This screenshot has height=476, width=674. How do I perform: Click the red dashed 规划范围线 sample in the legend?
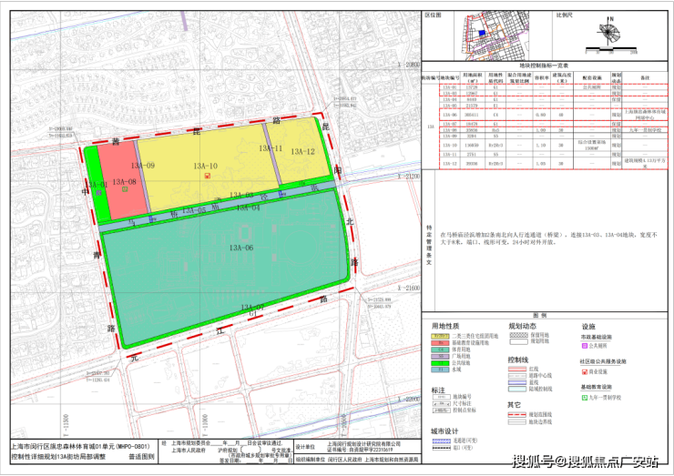(x=517, y=415)
